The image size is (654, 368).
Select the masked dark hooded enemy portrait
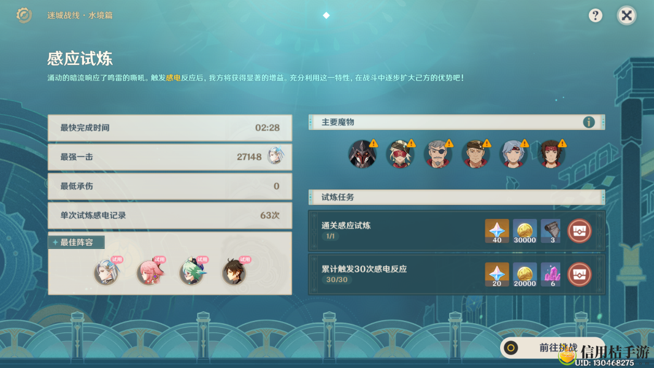(363, 154)
